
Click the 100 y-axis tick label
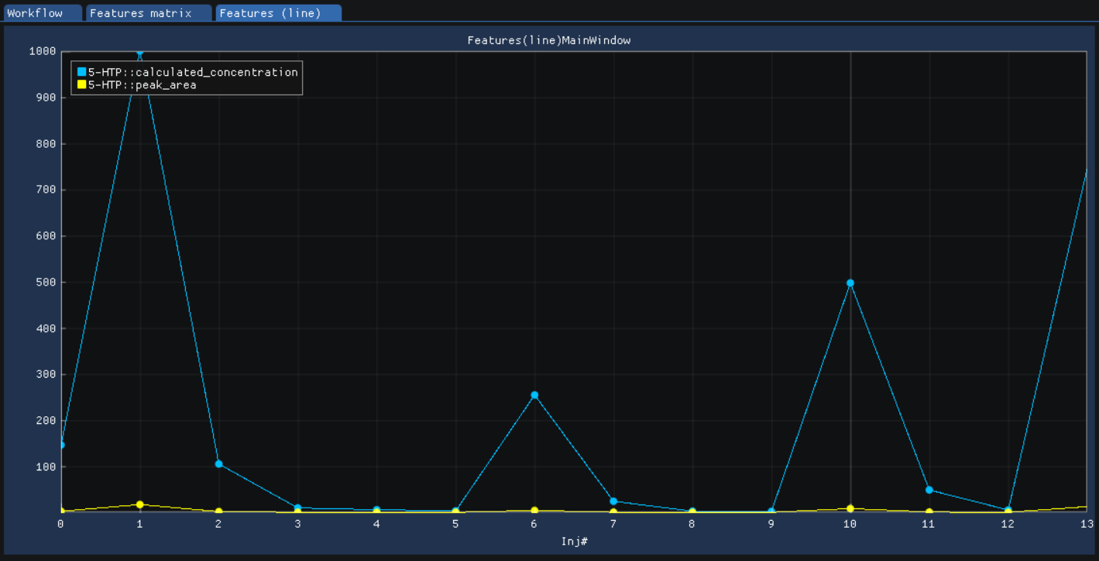[46, 467]
